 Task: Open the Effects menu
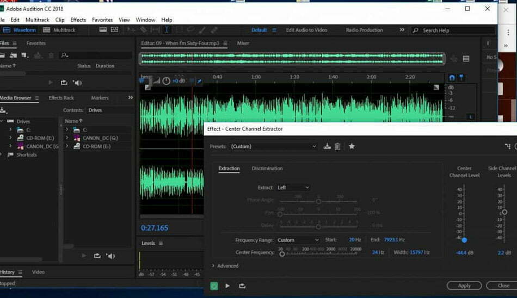pyautogui.click(x=78, y=20)
